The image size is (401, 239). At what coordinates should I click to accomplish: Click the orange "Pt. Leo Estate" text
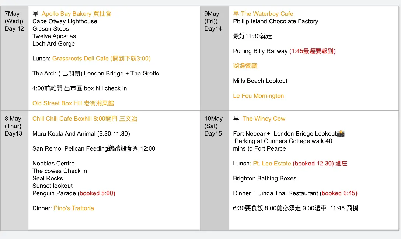(272, 164)
